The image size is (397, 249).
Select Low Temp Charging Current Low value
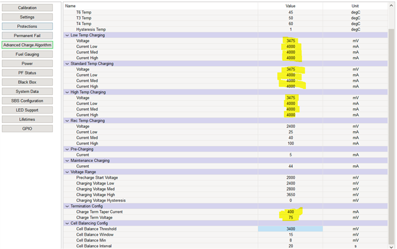tap(290, 47)
